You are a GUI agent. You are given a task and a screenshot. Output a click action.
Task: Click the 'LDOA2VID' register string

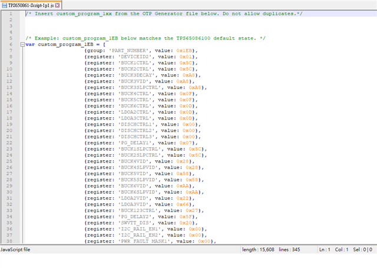pos(133,198)
